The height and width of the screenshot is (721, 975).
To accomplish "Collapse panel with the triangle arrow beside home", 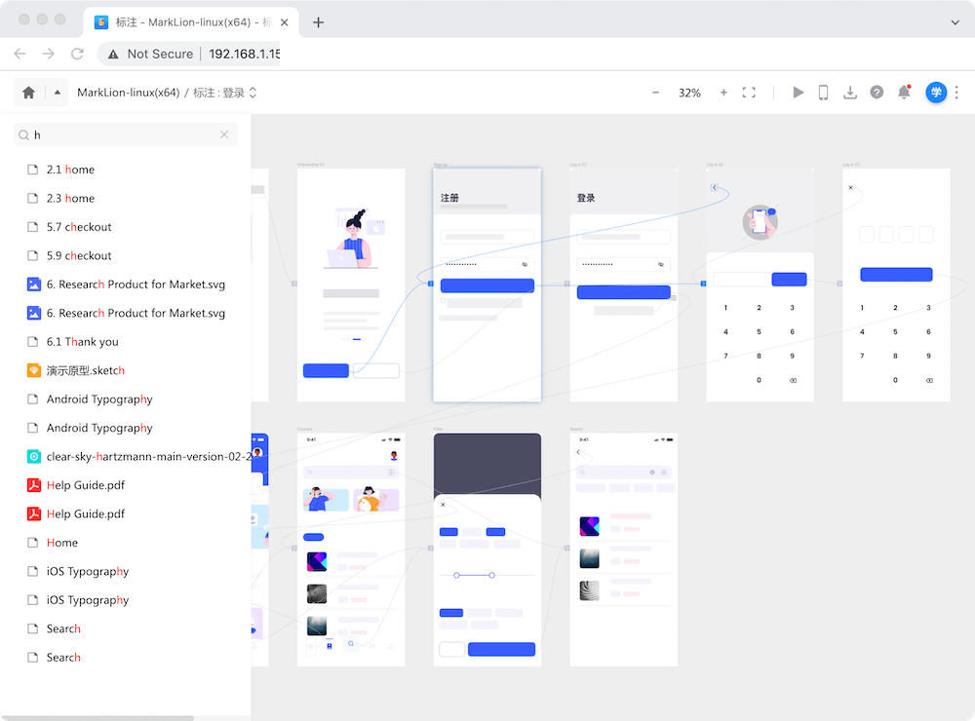I will pos(57,93).
